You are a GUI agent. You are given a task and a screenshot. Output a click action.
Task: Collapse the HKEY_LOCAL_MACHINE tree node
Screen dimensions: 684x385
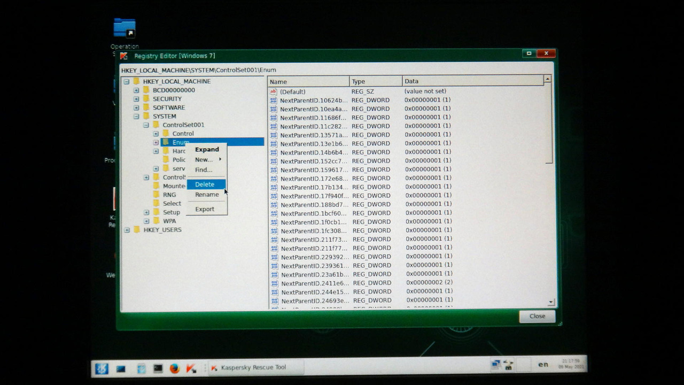pyautogui.click(x=127, y=81)
